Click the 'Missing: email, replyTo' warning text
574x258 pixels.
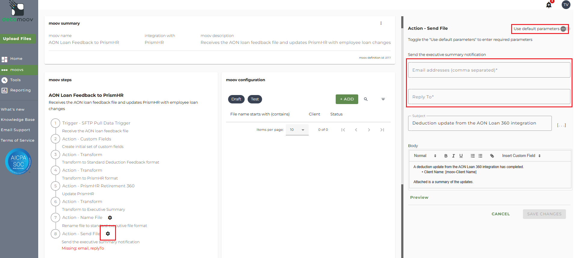pos(83,248)
